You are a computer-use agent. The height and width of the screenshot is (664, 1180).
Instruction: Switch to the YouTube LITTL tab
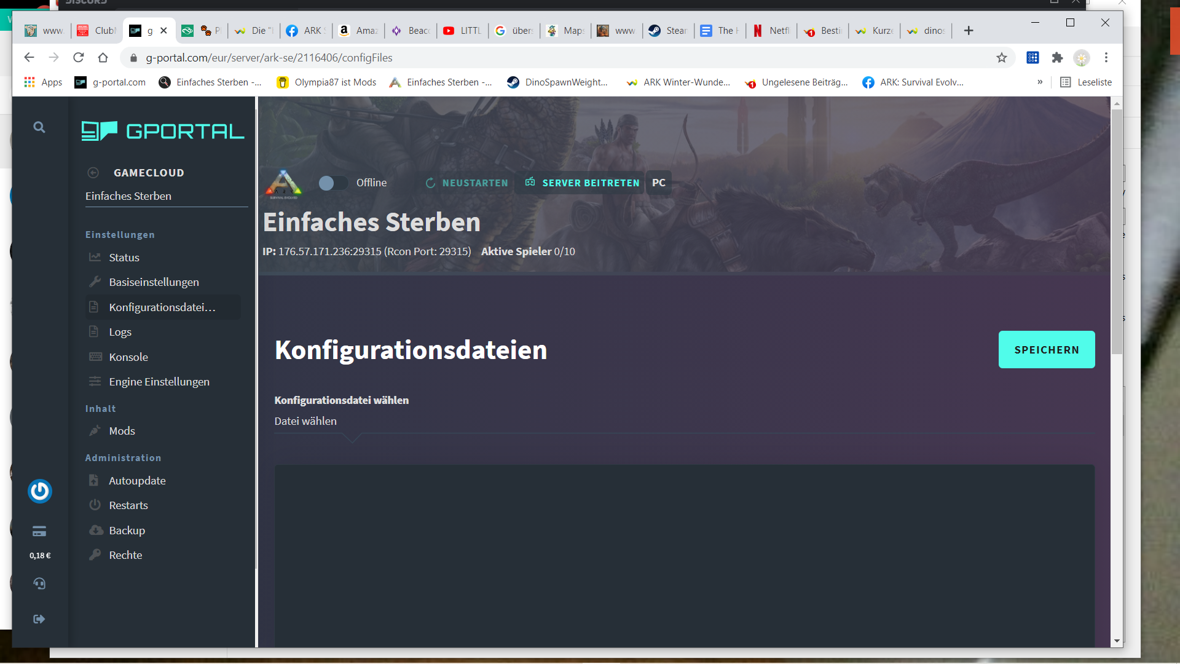click(463, 31)
